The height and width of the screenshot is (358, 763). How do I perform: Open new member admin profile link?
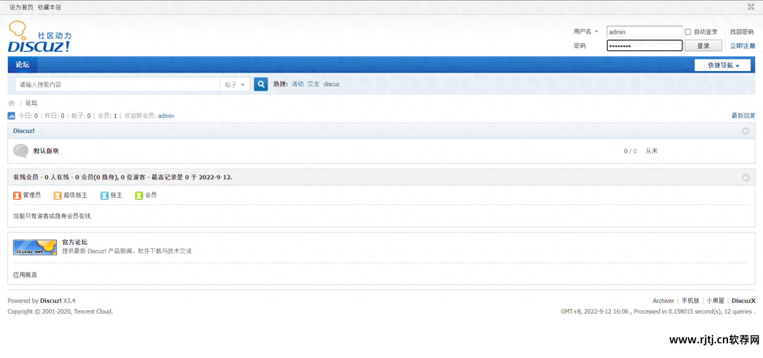click(166, 115)
